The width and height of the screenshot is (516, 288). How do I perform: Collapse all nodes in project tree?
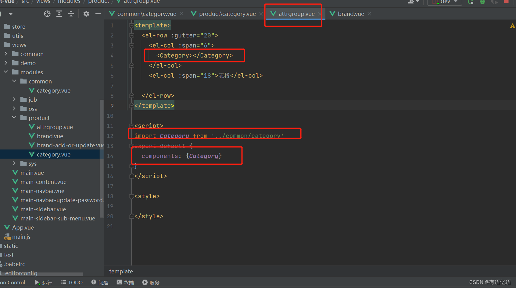pos(71,14)
